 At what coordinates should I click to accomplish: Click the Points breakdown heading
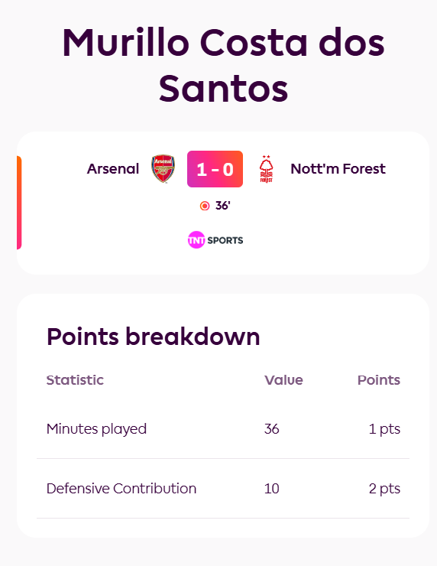154,337
